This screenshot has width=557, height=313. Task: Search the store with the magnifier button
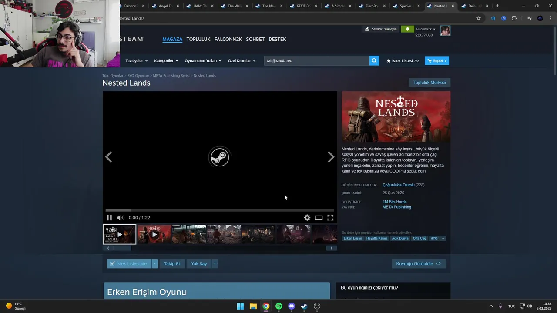[x=374, y=60]
